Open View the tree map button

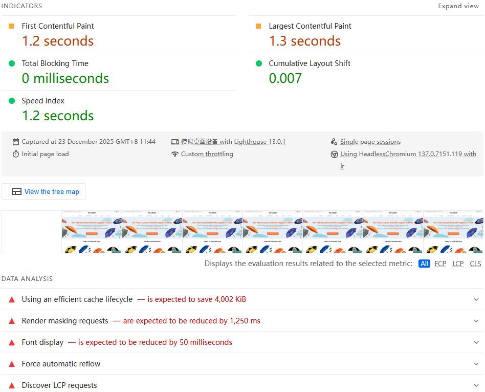[44, 191]
